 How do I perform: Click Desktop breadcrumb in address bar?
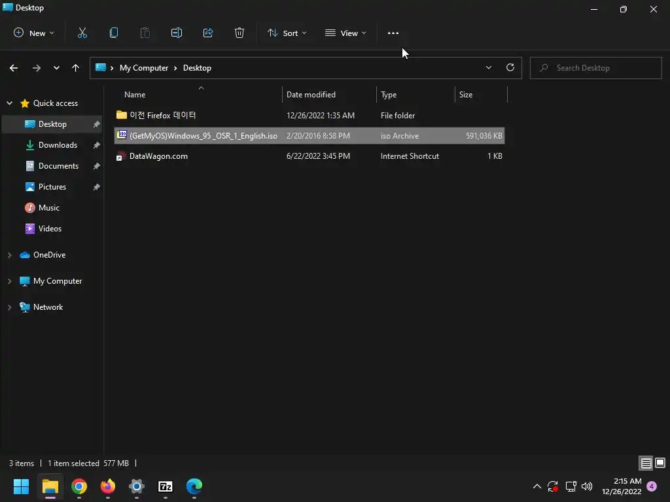click(x=197, y=68)
